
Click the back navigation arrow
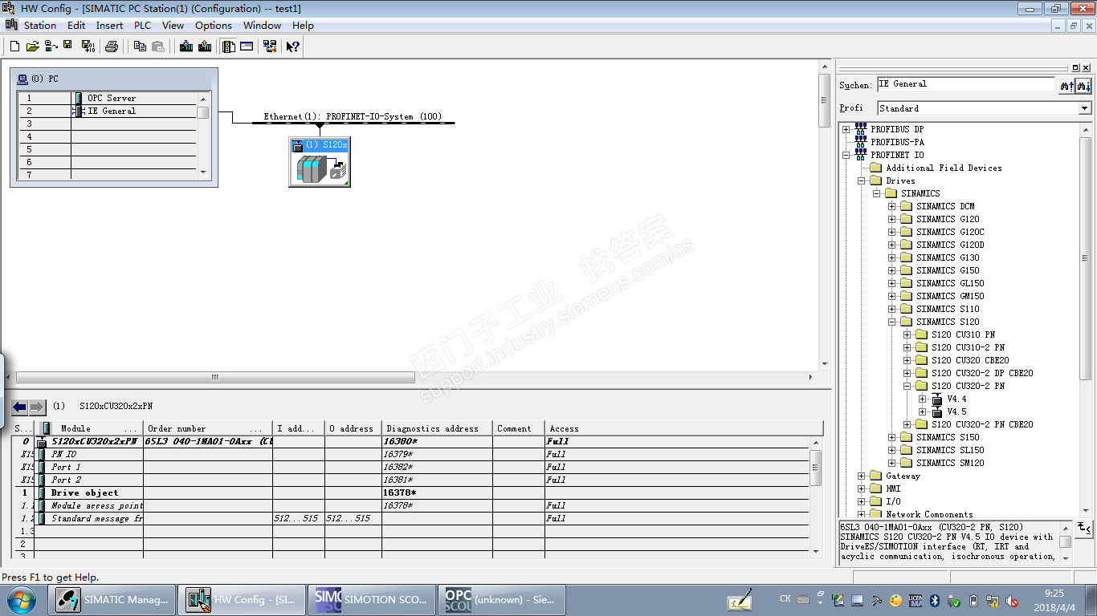click(20, 407)
